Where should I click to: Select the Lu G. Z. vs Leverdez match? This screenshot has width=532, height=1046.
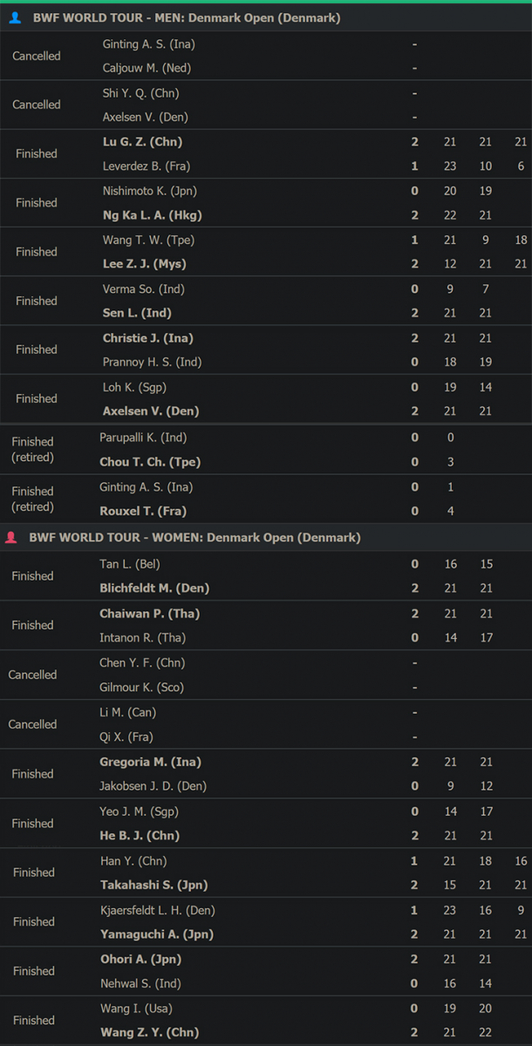click(x=266, y=154)
